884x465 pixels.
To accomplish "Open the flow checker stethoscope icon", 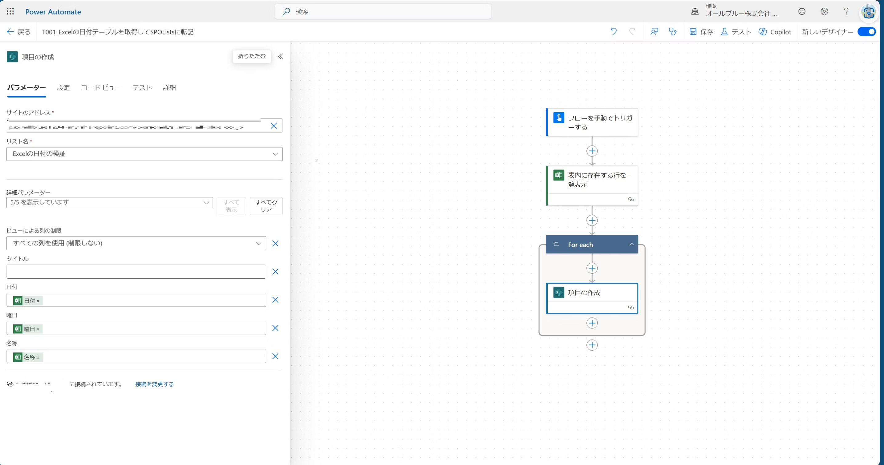I will tap(673, 32).
